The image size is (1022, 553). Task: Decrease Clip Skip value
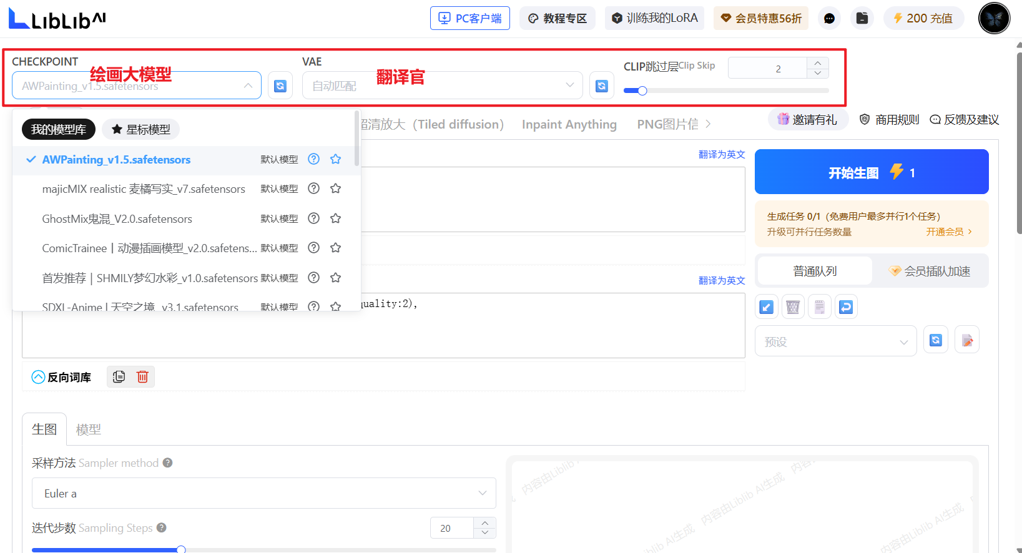[x=818, y=73]
